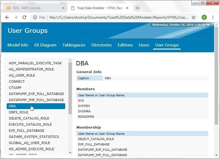The height and width of the screenshot is (159, 220).
Task: Select the User Groups navigation item
Action: coord(167,45)
